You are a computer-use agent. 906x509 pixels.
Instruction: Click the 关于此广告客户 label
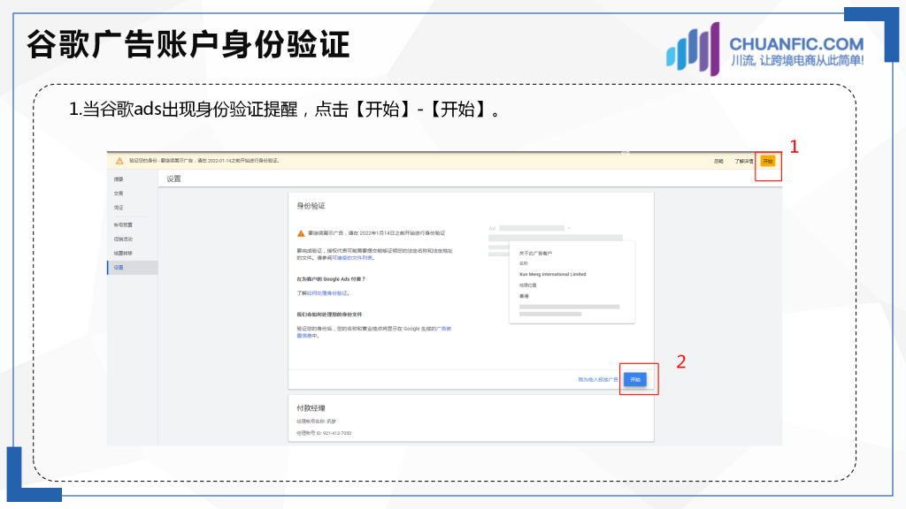click(535, 254)
